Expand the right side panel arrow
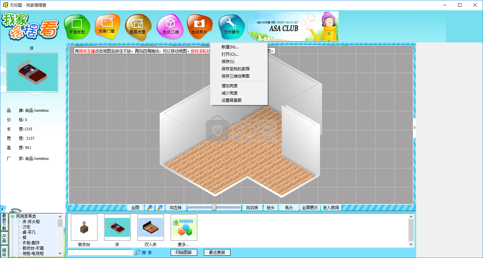 tap(414, 128)
